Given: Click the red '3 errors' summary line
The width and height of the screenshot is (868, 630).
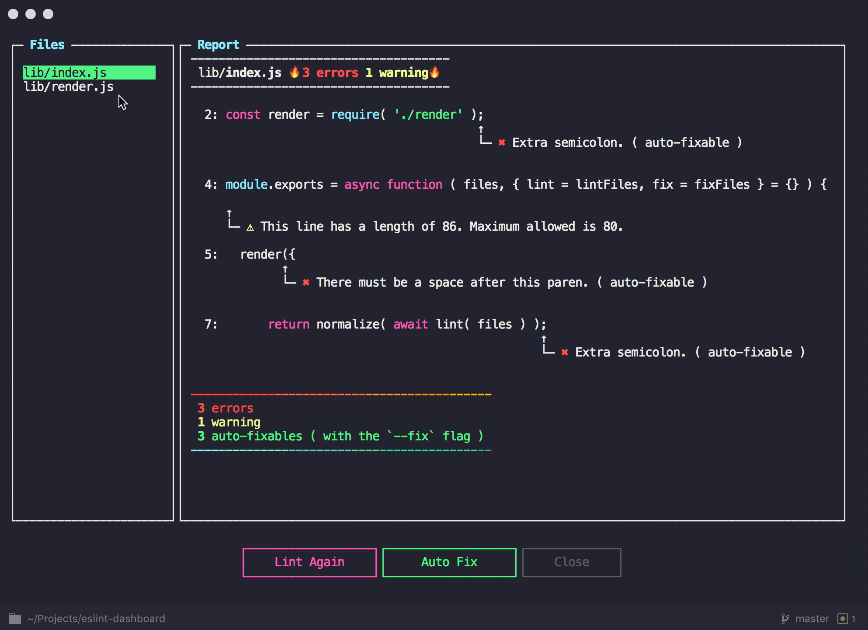Looking at the screenshot, I should (225, 408).
